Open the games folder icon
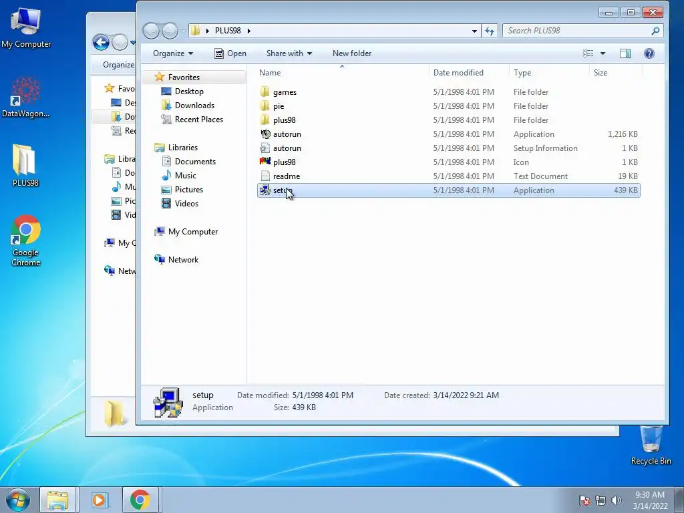Image resolution: width=684 pixels, height=513 pixels. [265, 92]
